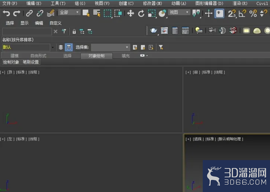Open the scene explorer 选择 menu
Screen dimensions: 270x192
click(x=10, y=23)
